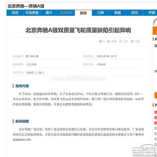The height and width of the screenshot is (157, 157).
Task: Click the orange button in right sidebar
Action: (155, 30)
